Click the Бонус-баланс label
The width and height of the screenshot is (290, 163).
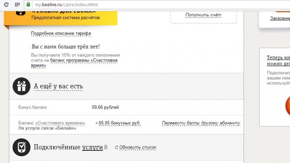(x=33, y=107)
